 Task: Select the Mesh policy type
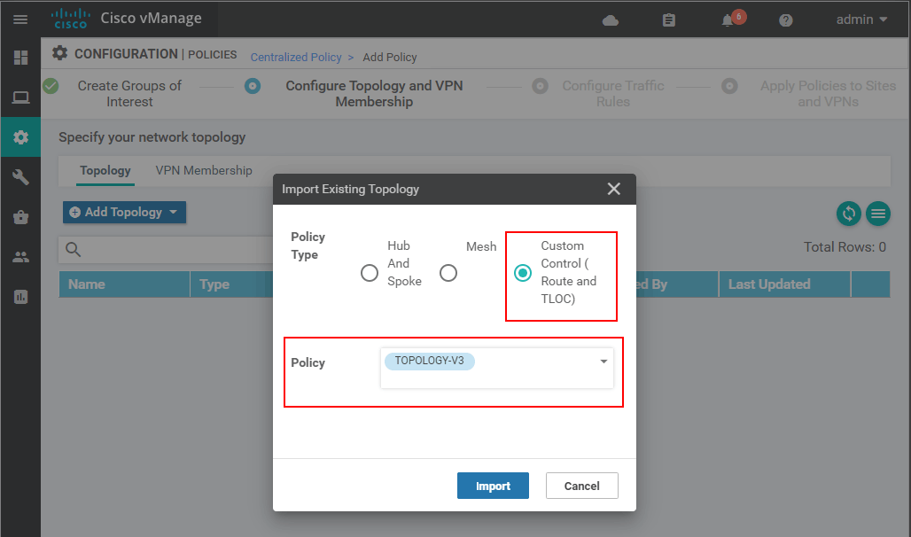coord(448,273)
